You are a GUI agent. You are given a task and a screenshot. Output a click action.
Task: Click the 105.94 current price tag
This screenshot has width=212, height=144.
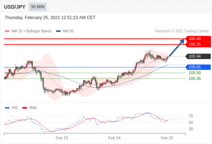click(x=198, y=56)
